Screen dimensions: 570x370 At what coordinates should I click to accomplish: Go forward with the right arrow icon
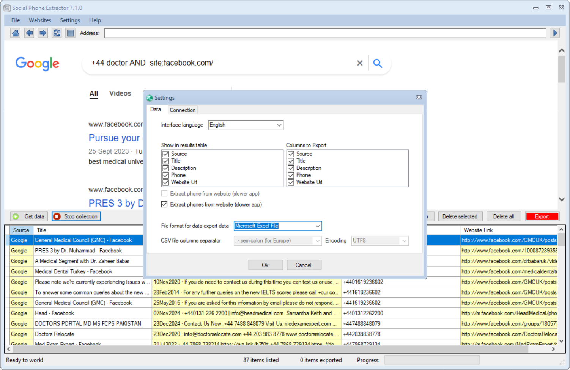43,33
